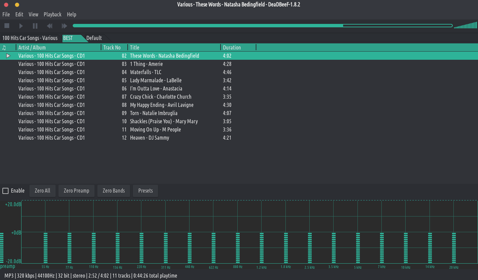Viewport: 478px width, 280px height.
Task: Click the Zero Preamp button
Action: (76, 191)
